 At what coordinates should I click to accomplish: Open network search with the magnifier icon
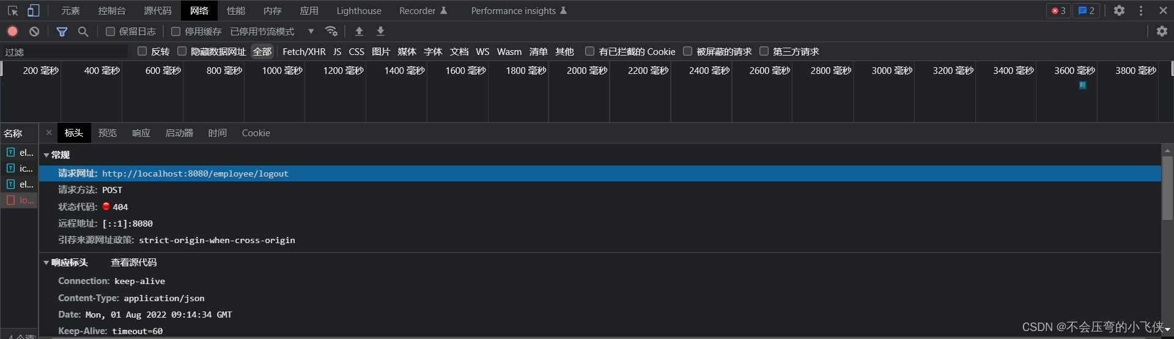click(83, 31)
